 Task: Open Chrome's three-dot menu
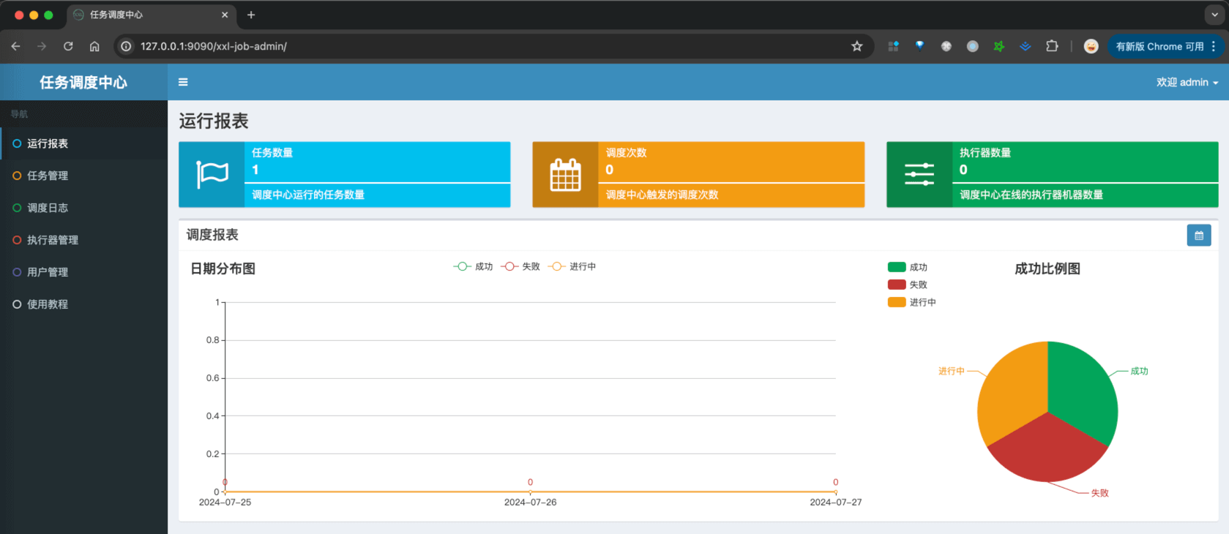[1213, 46]
